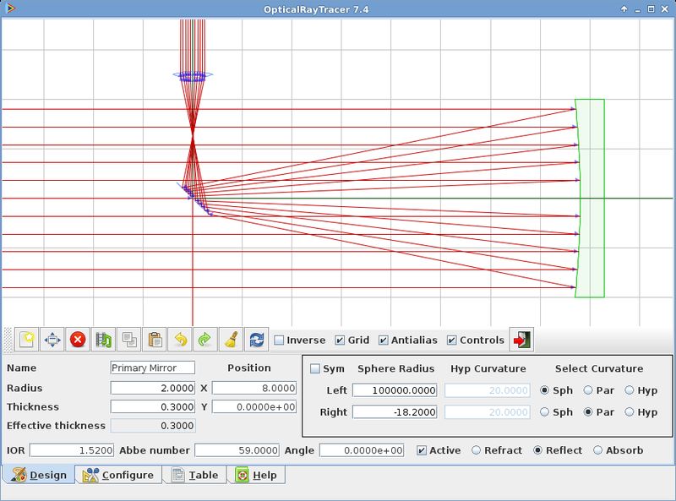Refresh display with blue arrows icon
This screenshot has width=676, height=501.
(x=257, y=340)
